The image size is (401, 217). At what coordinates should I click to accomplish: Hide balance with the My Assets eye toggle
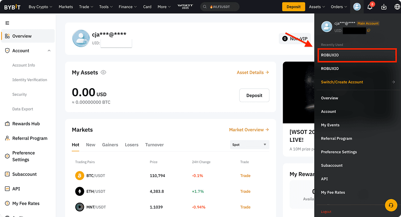pos(103,72)
